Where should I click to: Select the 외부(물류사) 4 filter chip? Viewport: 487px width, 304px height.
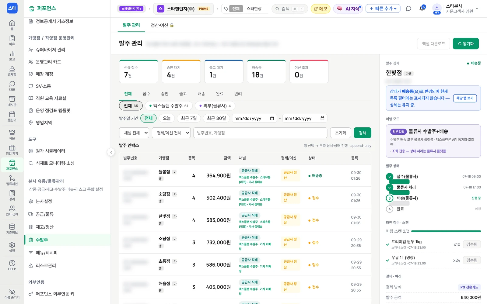(x=215, y=105)
